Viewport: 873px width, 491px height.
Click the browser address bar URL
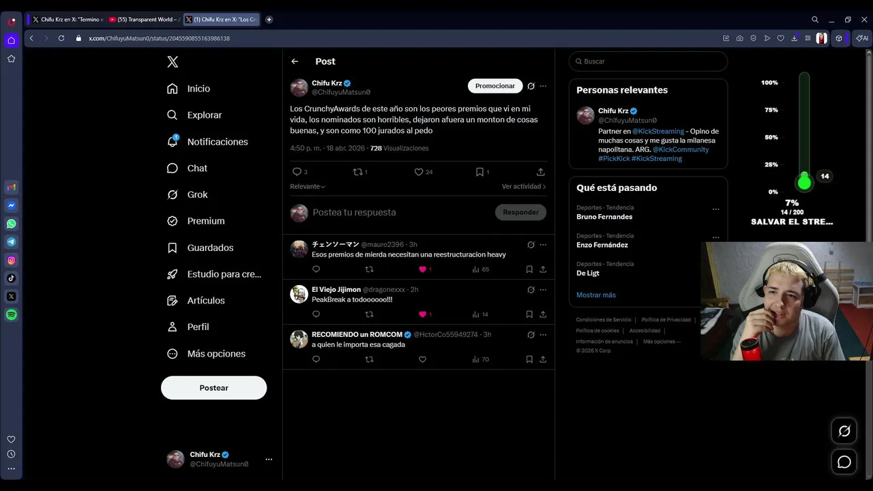point(159,38)
